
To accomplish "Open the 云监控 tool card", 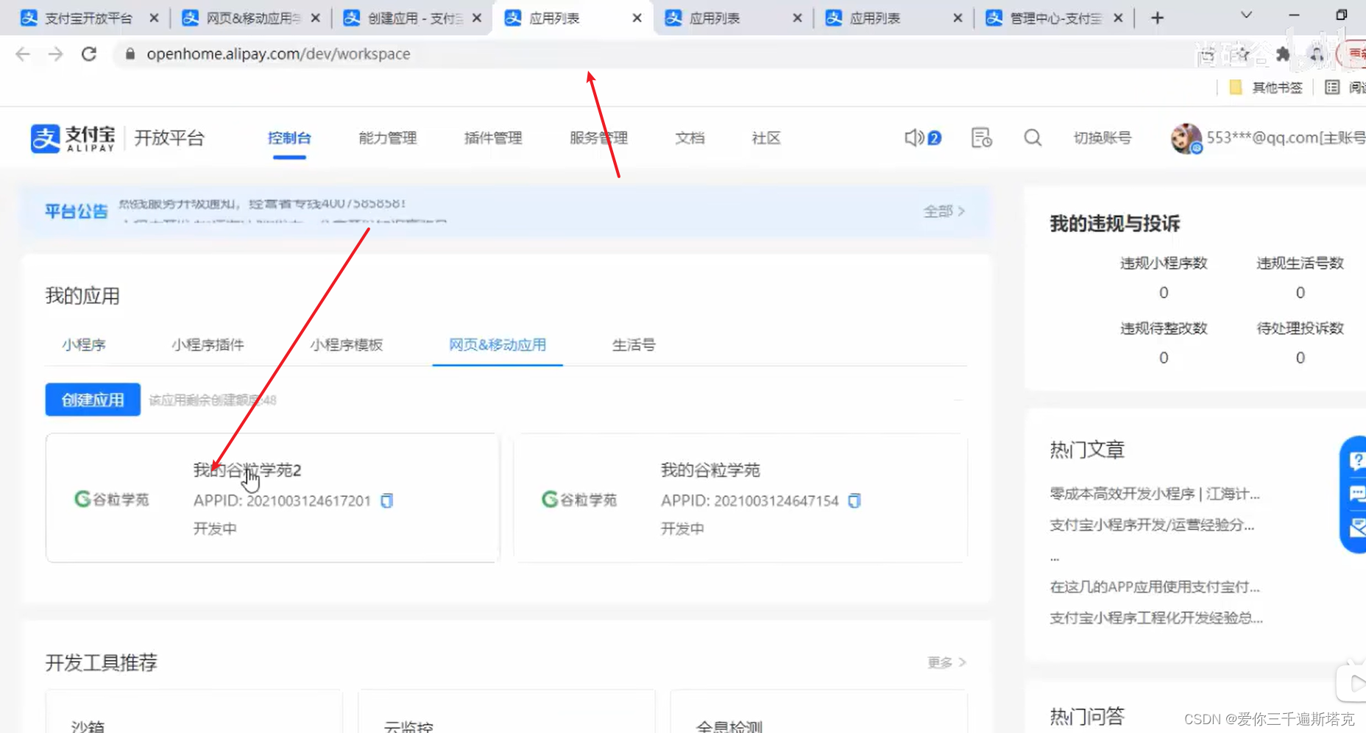I will pyautogui.click(x=506, y=712).
